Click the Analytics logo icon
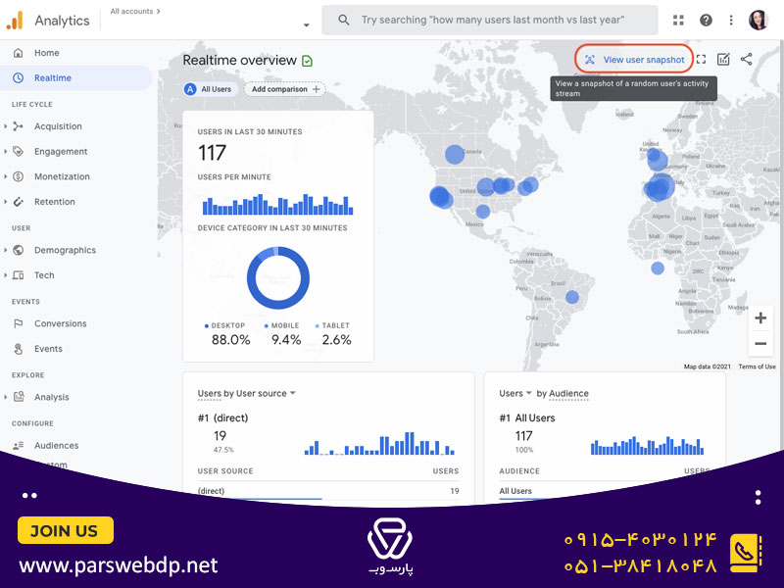This screenshot has height=588, width=784. [x=15, y=20]
